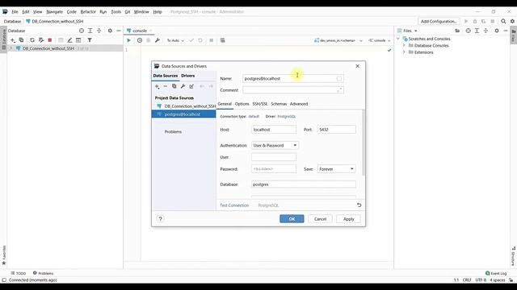Click the Cancel button

click(x=320, y=219)
